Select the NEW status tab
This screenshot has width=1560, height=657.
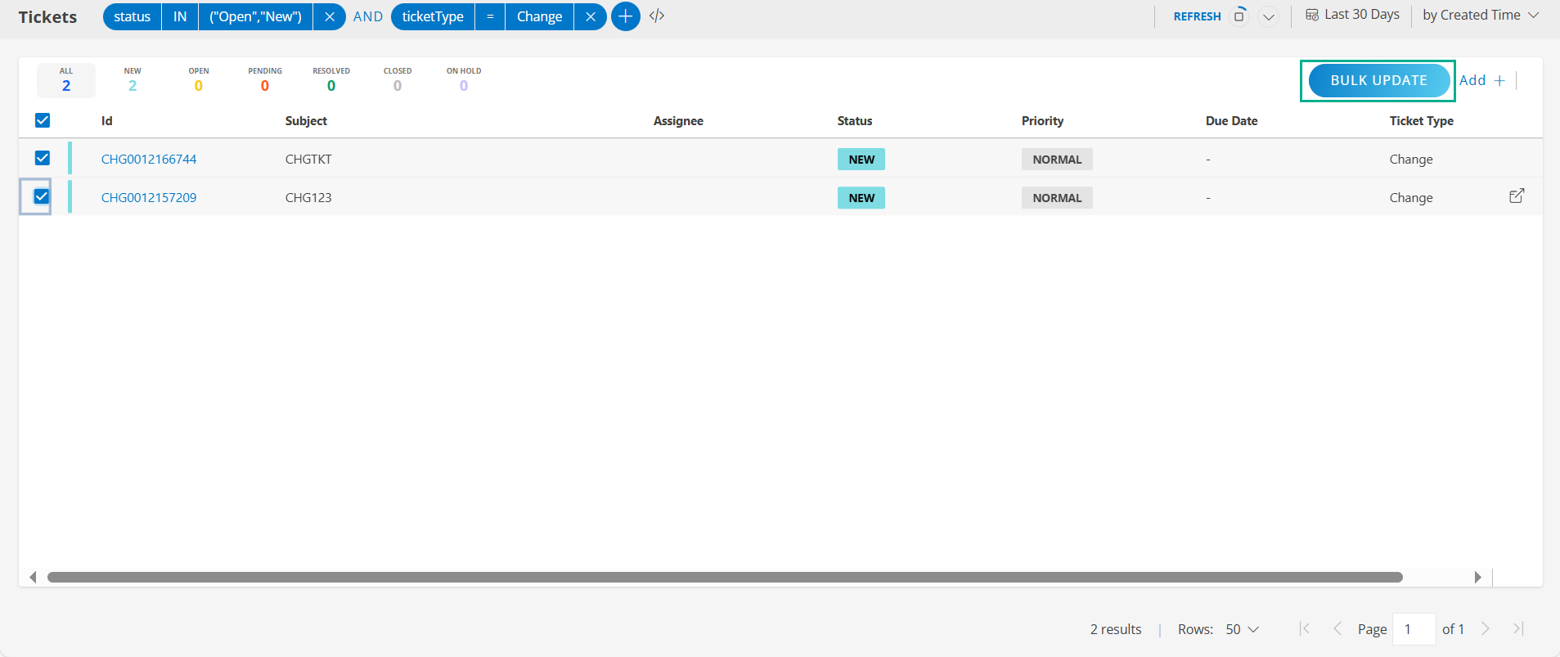[x=133, y=80]
